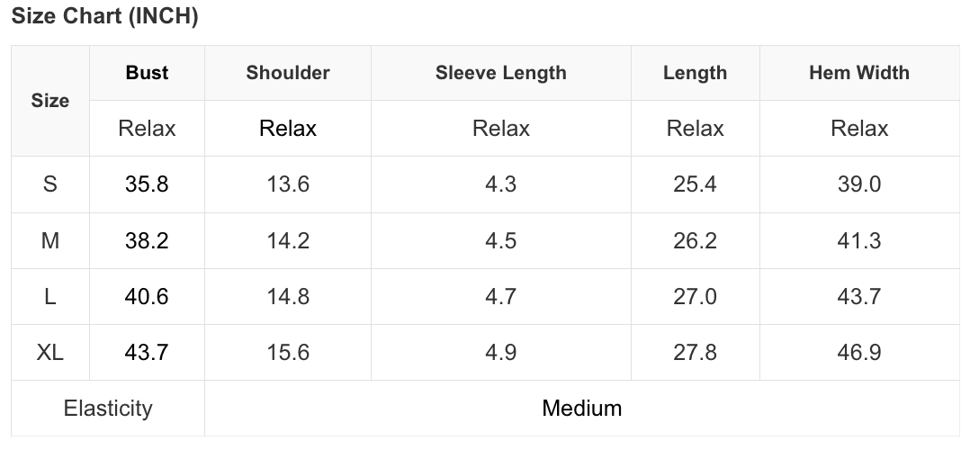Click the XL size row label

pos(50,353)
